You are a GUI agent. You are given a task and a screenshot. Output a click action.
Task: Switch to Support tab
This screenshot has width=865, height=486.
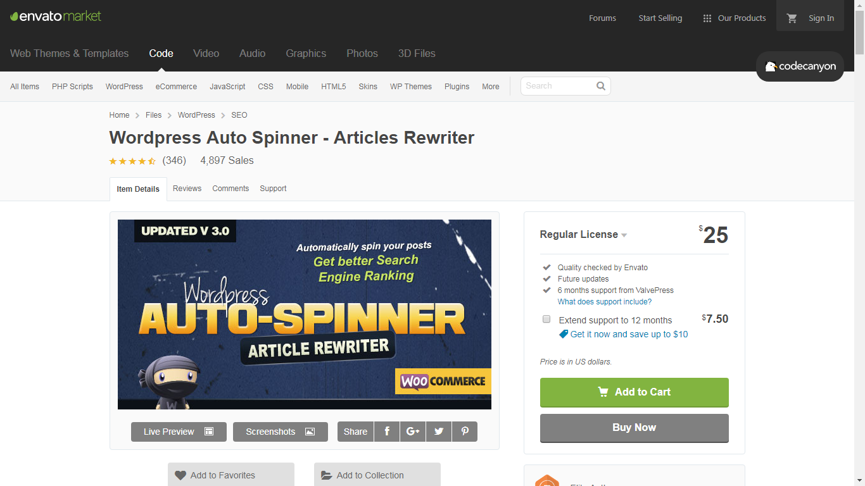pos(273,189)
